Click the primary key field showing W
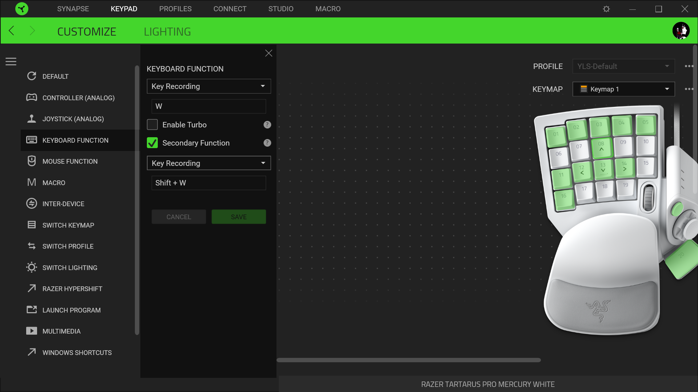 pos(209,106)
